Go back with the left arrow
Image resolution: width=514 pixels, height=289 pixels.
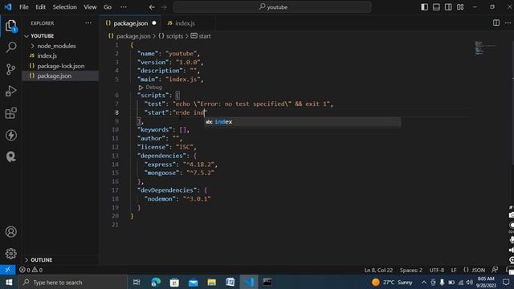(x=152, y=7)
